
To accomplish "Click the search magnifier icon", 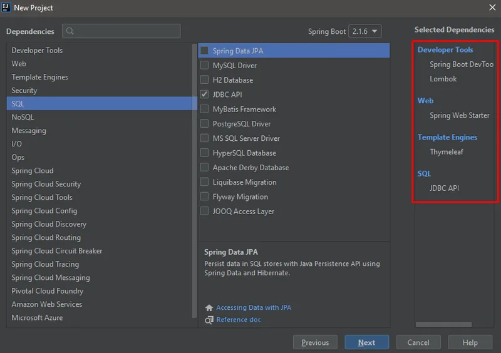I will pos(70,31).
